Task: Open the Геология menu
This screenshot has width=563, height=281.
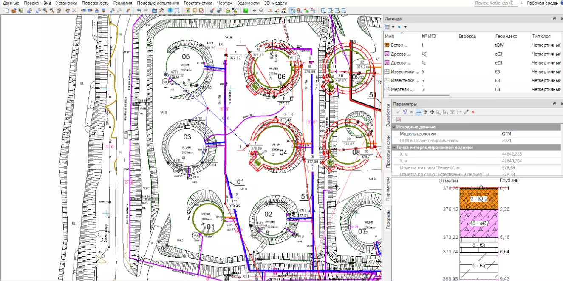Action: click(x=122, y=3)
